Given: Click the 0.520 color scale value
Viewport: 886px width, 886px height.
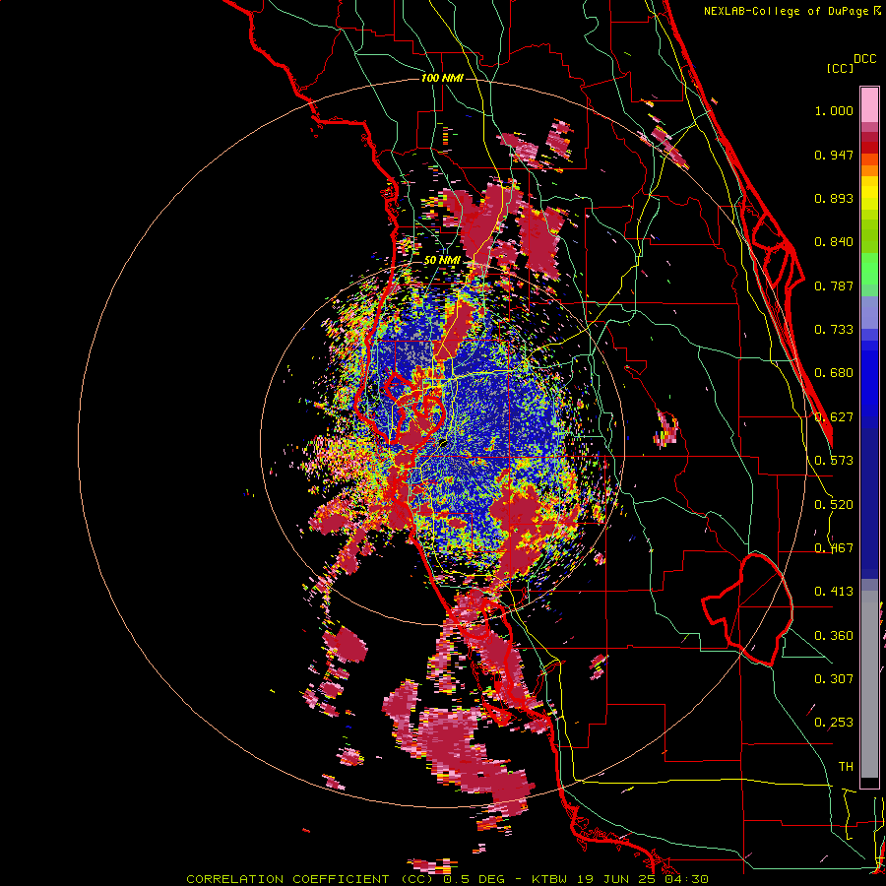Looking at the screenshot, I should point(834,505).
